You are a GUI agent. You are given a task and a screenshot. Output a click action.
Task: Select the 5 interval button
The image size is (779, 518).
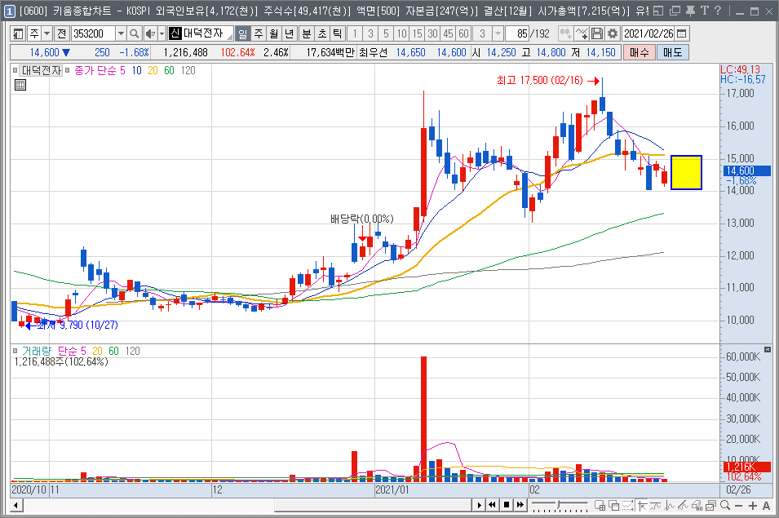point(386,33)
